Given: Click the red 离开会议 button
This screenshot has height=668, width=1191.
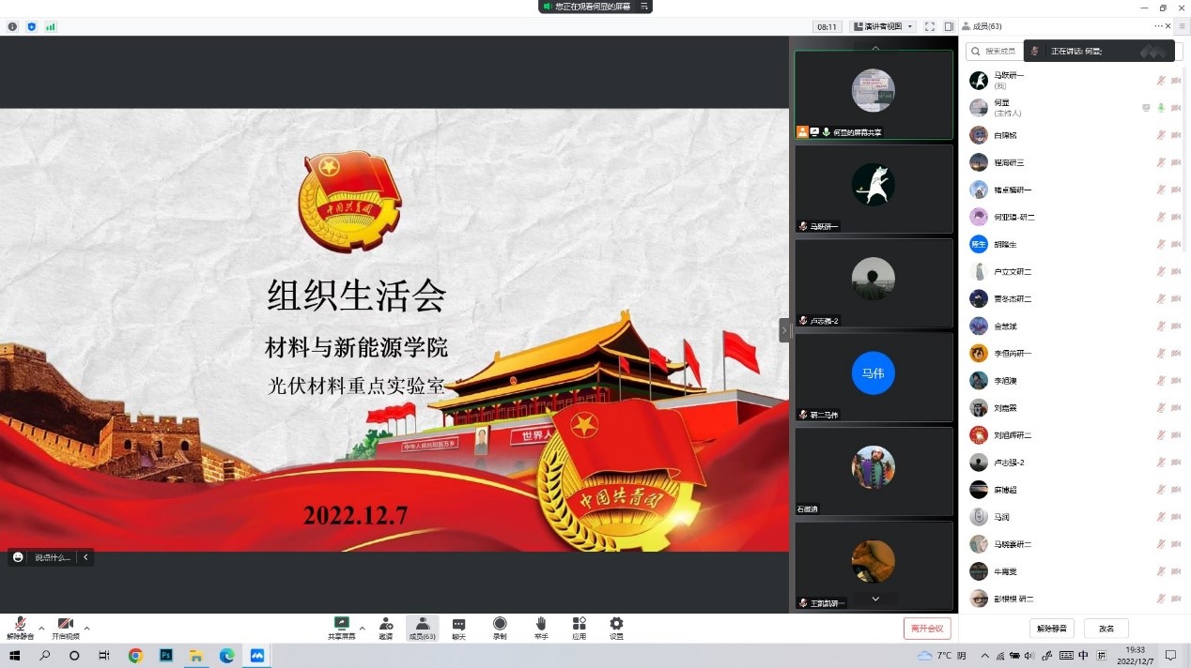Looking at the screenshot, I should [x=927, y=629].
